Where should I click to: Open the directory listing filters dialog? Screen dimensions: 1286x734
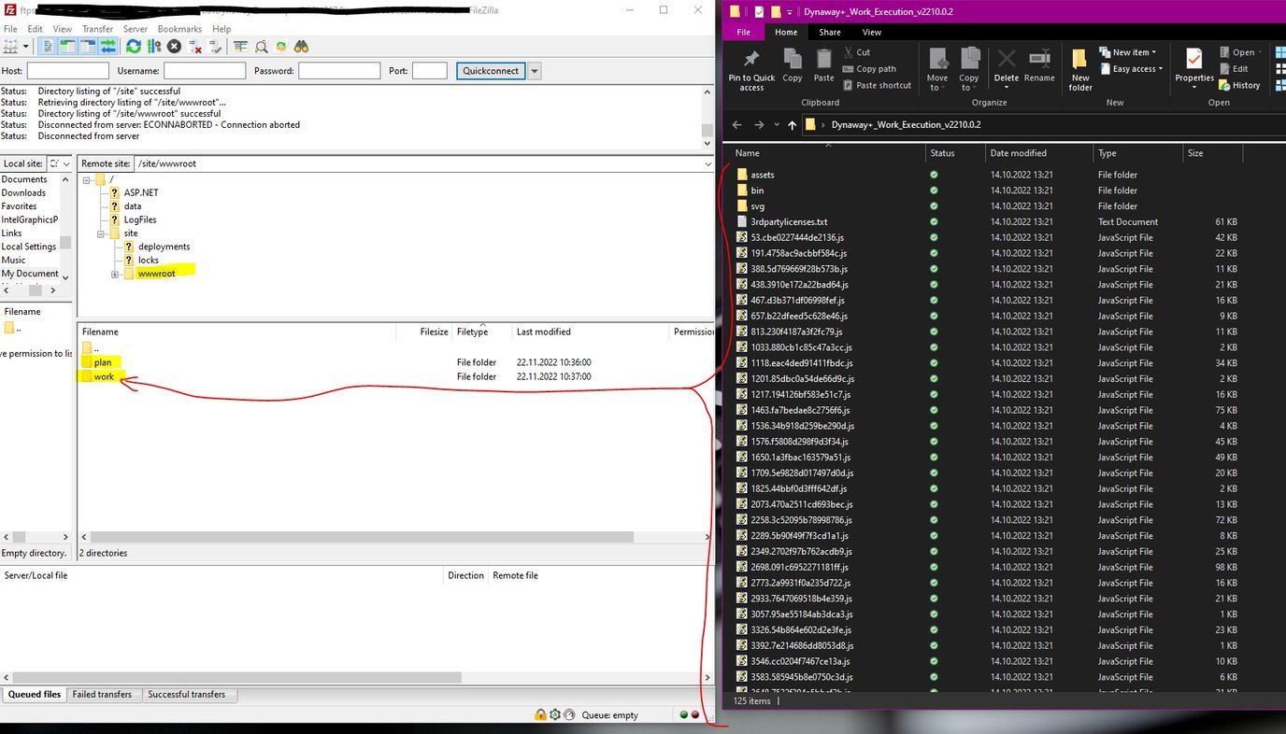241,47
